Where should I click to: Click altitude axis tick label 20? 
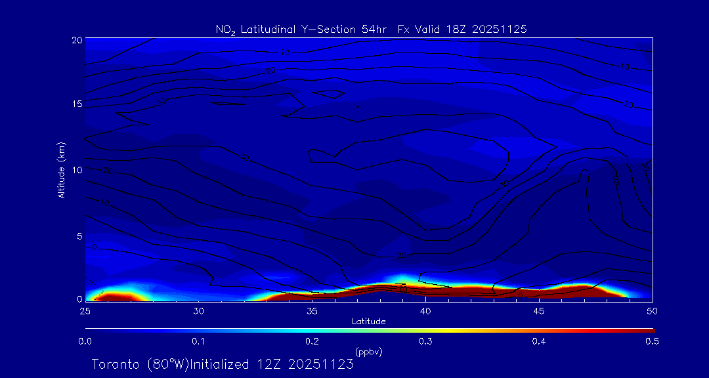[77, 40]
